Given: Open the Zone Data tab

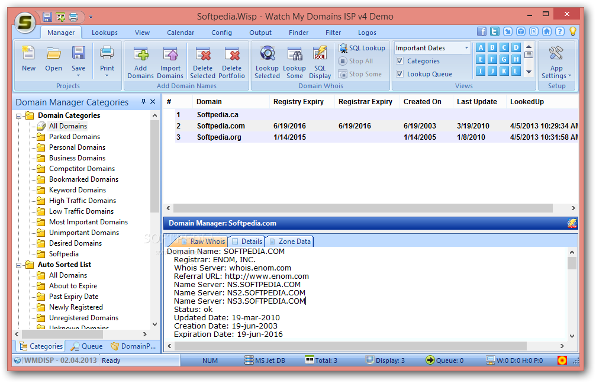Looking at the screenshot, I should coord(289,242).
